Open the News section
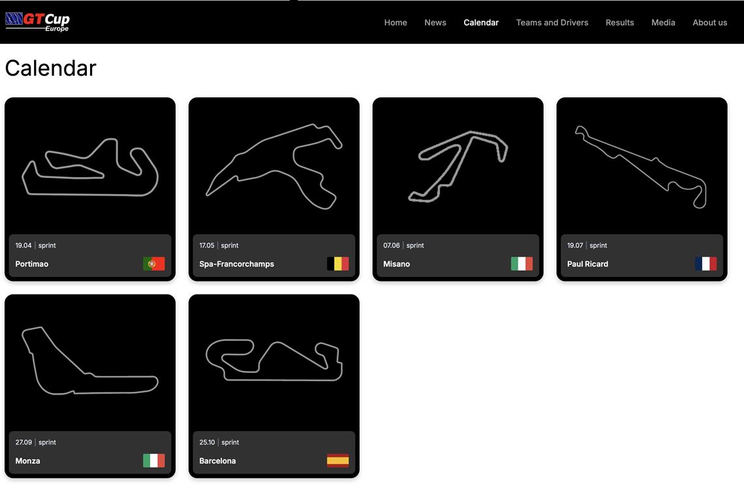 pyautogui.click(x=435, y=22)
